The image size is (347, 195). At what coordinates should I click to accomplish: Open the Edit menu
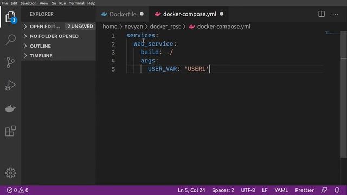pyautogui.click(x=14, y=3)
